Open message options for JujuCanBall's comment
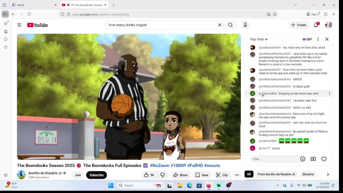The width and height of the screenshot is (343, 193). click(x=329, y=94)
